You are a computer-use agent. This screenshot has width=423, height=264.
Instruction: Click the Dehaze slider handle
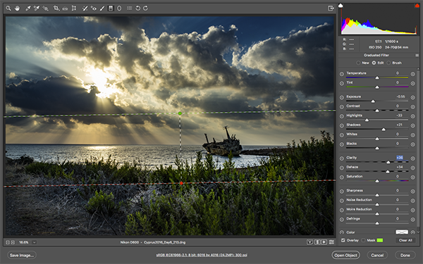388,172
